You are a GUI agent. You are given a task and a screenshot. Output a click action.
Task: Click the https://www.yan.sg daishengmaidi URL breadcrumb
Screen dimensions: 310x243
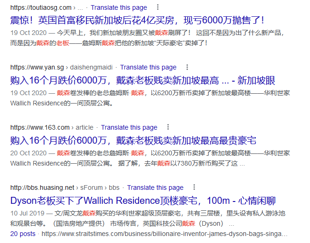[61, 67]
